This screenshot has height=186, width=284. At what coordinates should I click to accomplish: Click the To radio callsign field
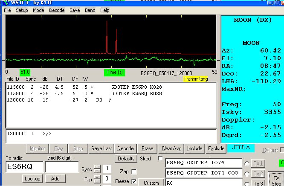[24, 167]
